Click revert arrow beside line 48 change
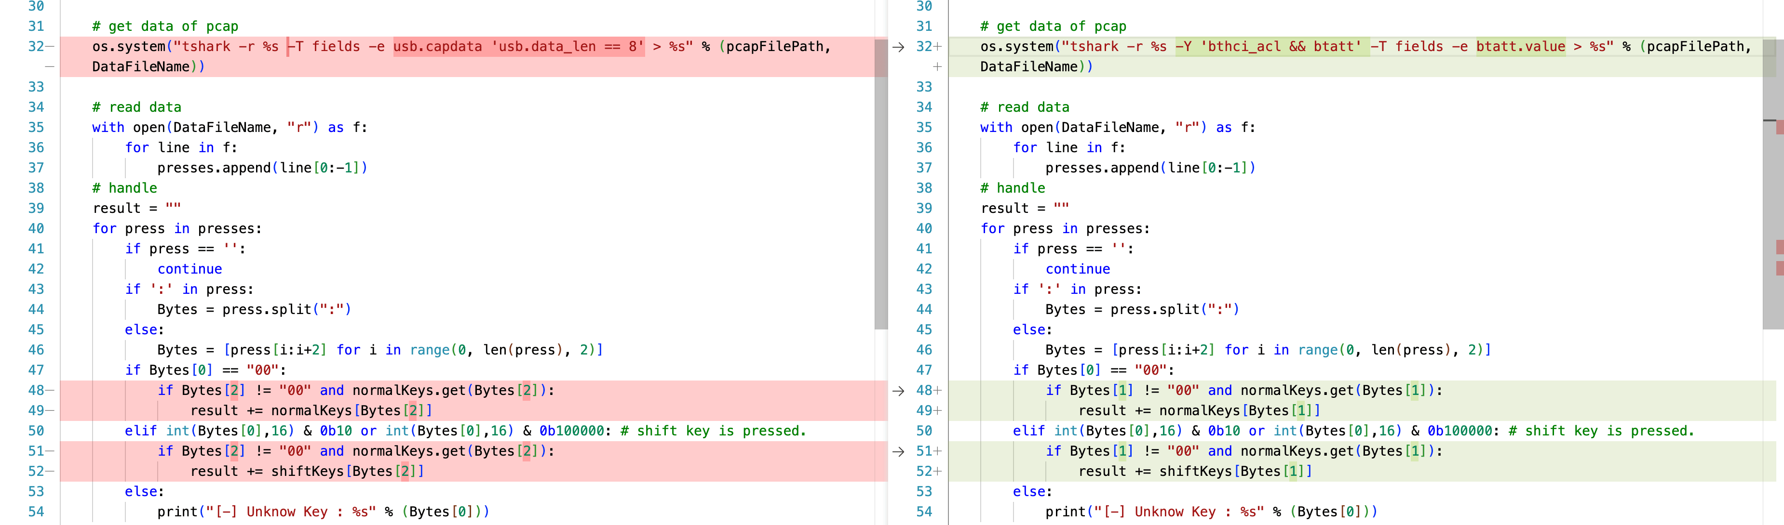The image size is (1784, 525). (x=898, y=391)
